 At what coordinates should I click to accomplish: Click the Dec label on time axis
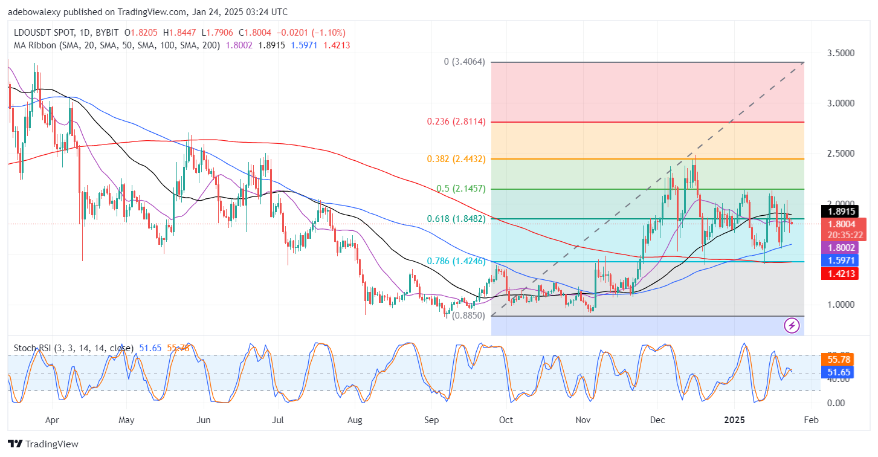[657, 420]
